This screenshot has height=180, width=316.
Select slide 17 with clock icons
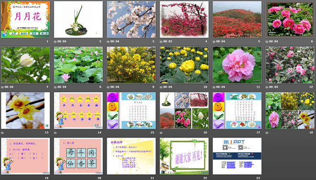[x=237, y=110]
